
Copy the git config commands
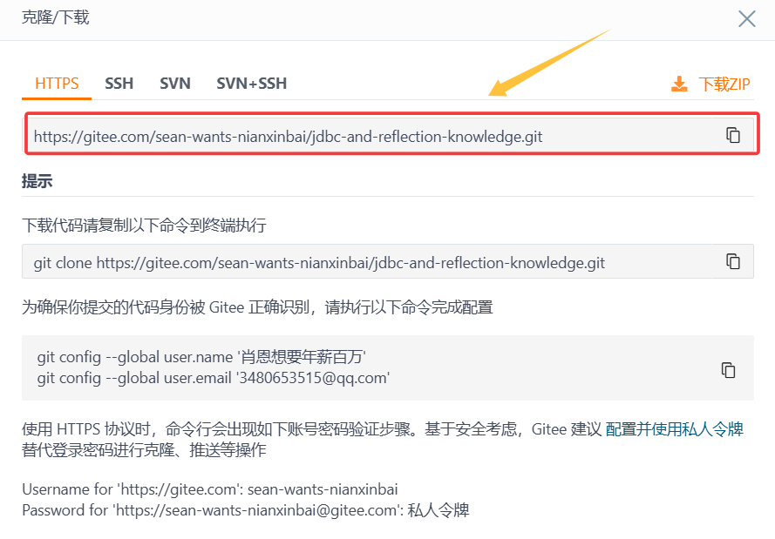[729, 370]
